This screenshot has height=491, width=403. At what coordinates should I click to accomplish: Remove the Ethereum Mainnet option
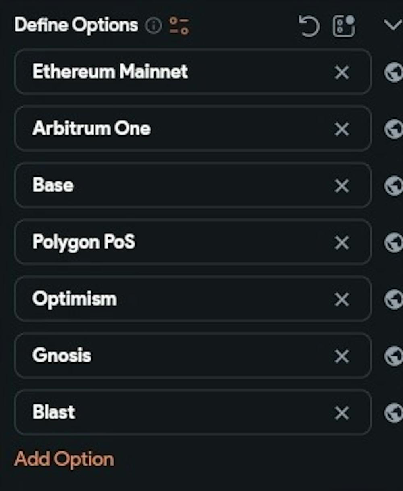tap(342, 73)
